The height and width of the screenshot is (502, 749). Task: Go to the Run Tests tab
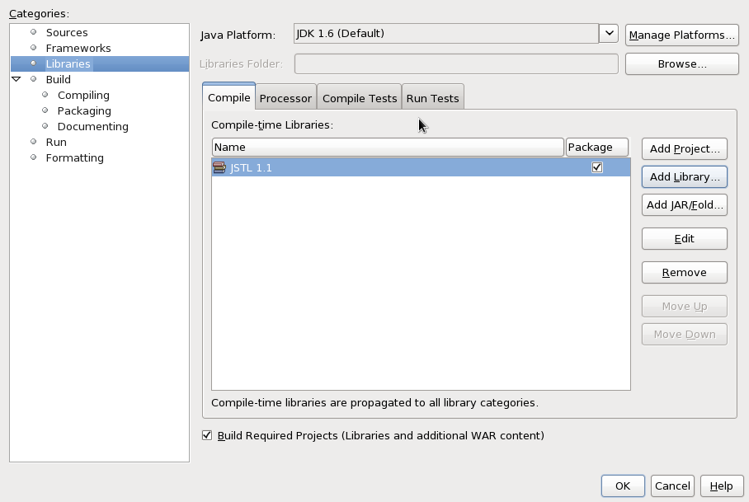[433, 98]
